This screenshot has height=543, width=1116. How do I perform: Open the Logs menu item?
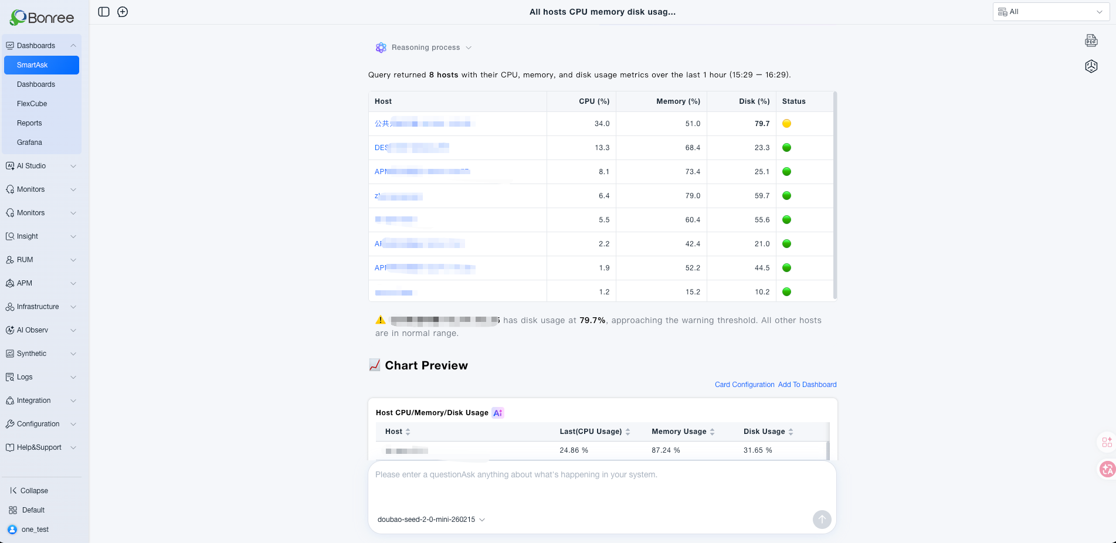[x=42, y=377]
